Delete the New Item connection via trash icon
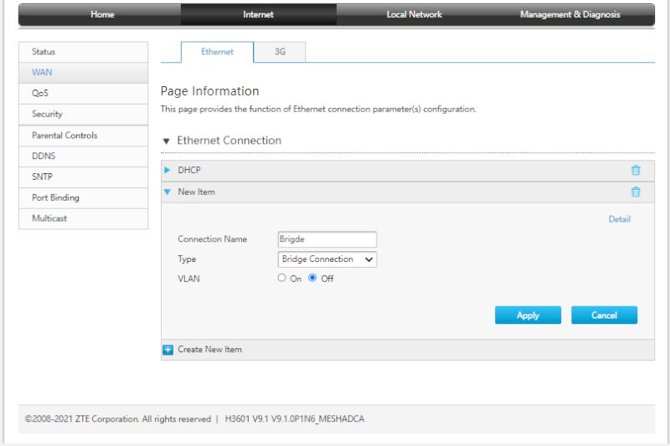Image resolution: width=670 pixels, height=446 pixels. click(636, 192)
